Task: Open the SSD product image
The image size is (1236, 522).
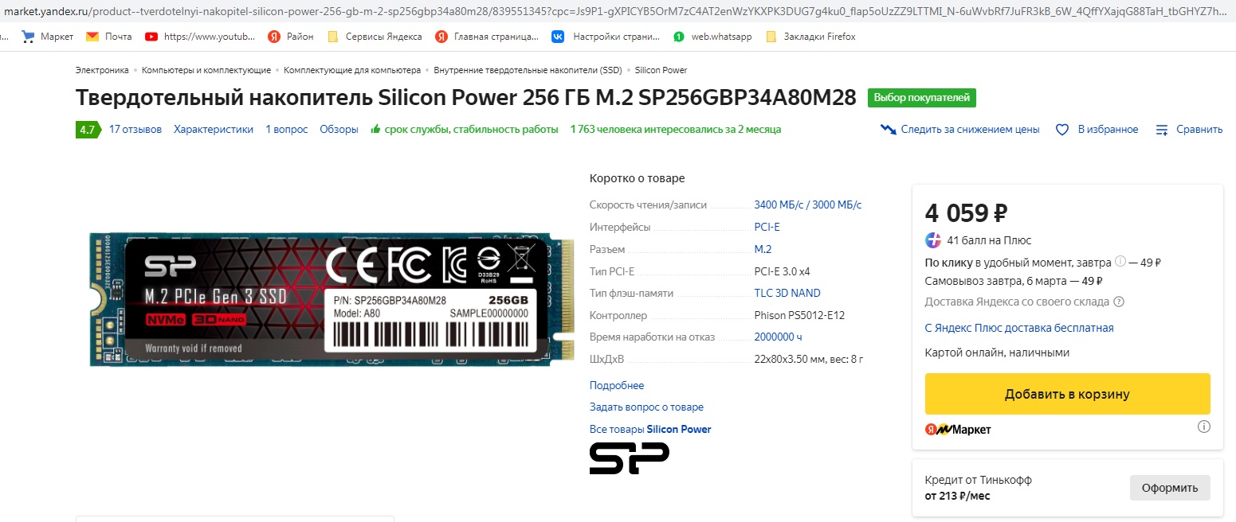Action: click(x=332, y=299)
